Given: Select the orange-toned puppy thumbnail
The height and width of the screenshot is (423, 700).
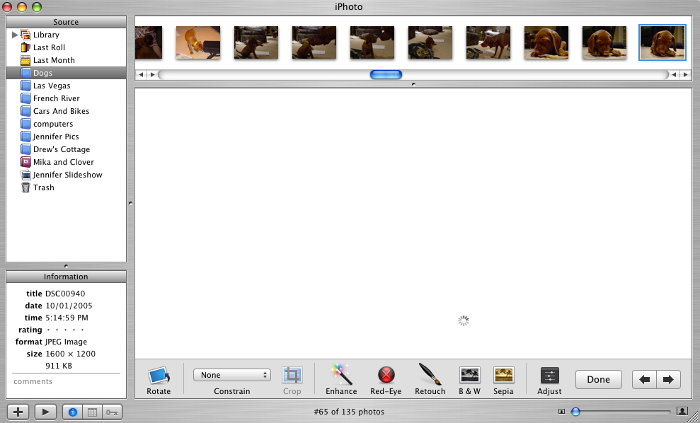Looking at the screenshot, I should [198, 42].
